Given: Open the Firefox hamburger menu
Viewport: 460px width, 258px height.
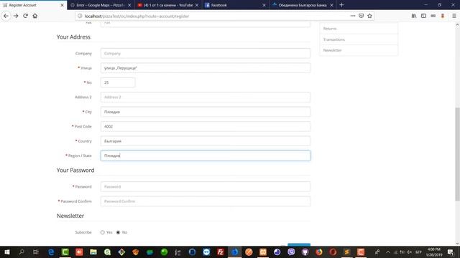Looking at the screenshot, I should [454, 16].
